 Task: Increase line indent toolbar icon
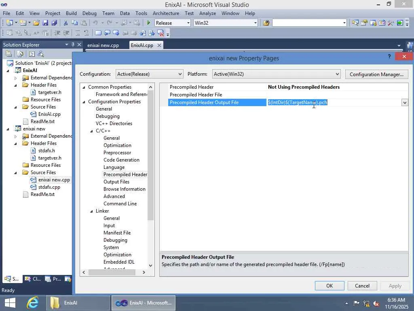coord(66,33)
